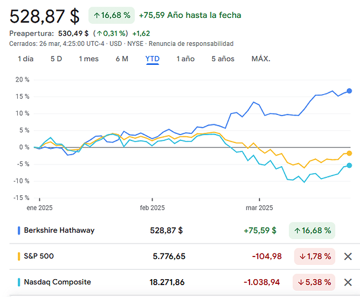Click the red 1,78 % down badge
This screenshot has width=360, height=297.
coord(315,256)
